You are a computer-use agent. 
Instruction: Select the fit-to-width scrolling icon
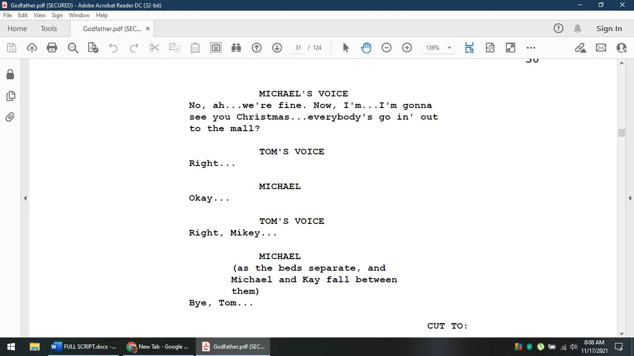[469, 48]
